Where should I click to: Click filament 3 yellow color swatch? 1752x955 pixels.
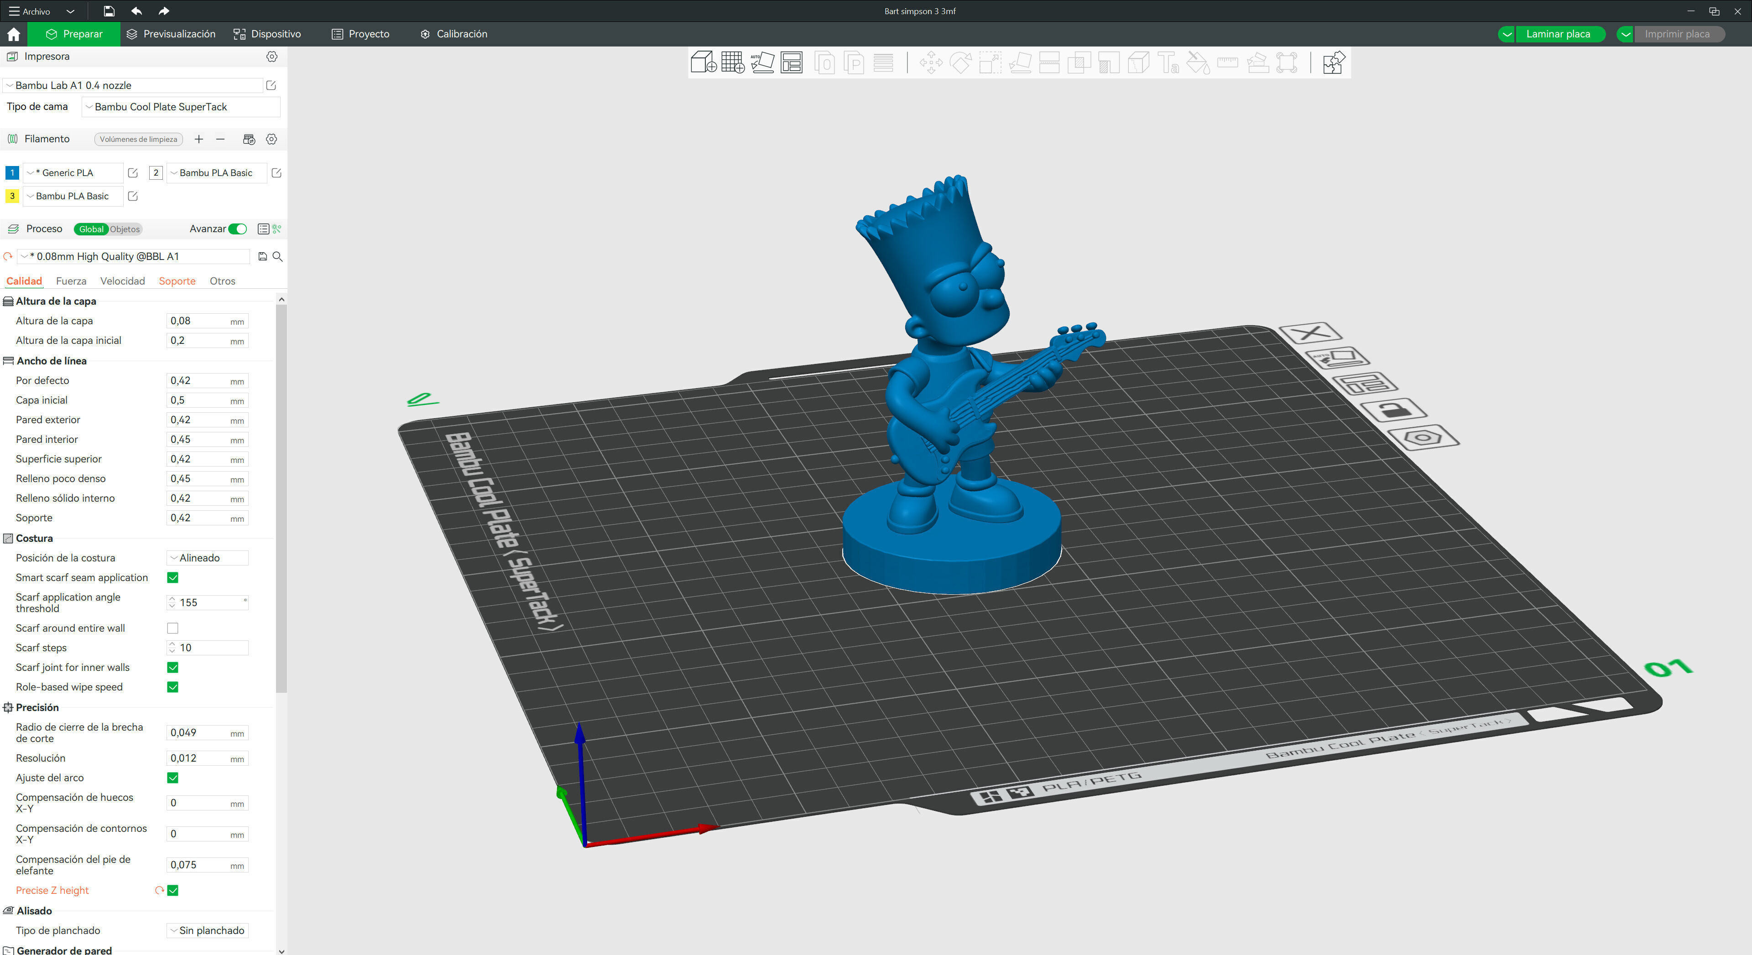tap(11, 196)
